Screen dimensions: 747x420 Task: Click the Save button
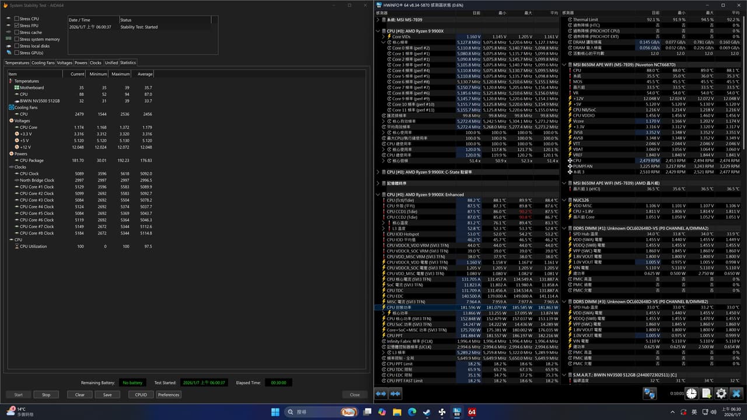point(107,394)
